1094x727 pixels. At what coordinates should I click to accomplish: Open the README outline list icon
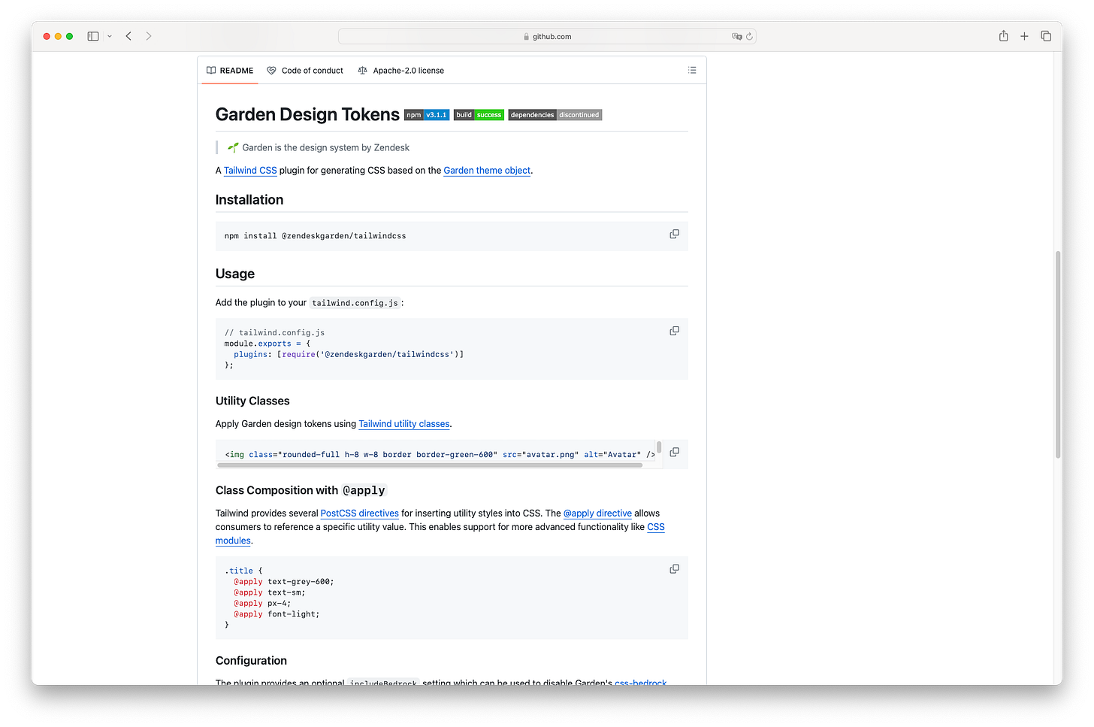692,71
